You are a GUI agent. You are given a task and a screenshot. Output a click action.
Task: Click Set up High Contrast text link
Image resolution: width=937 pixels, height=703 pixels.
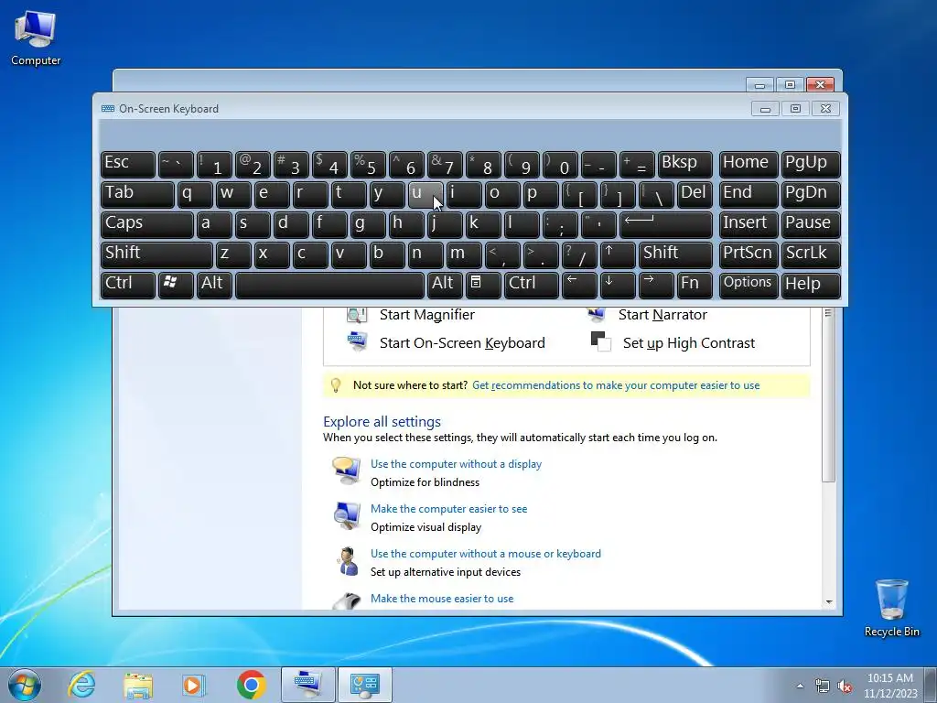coord(689,342)
